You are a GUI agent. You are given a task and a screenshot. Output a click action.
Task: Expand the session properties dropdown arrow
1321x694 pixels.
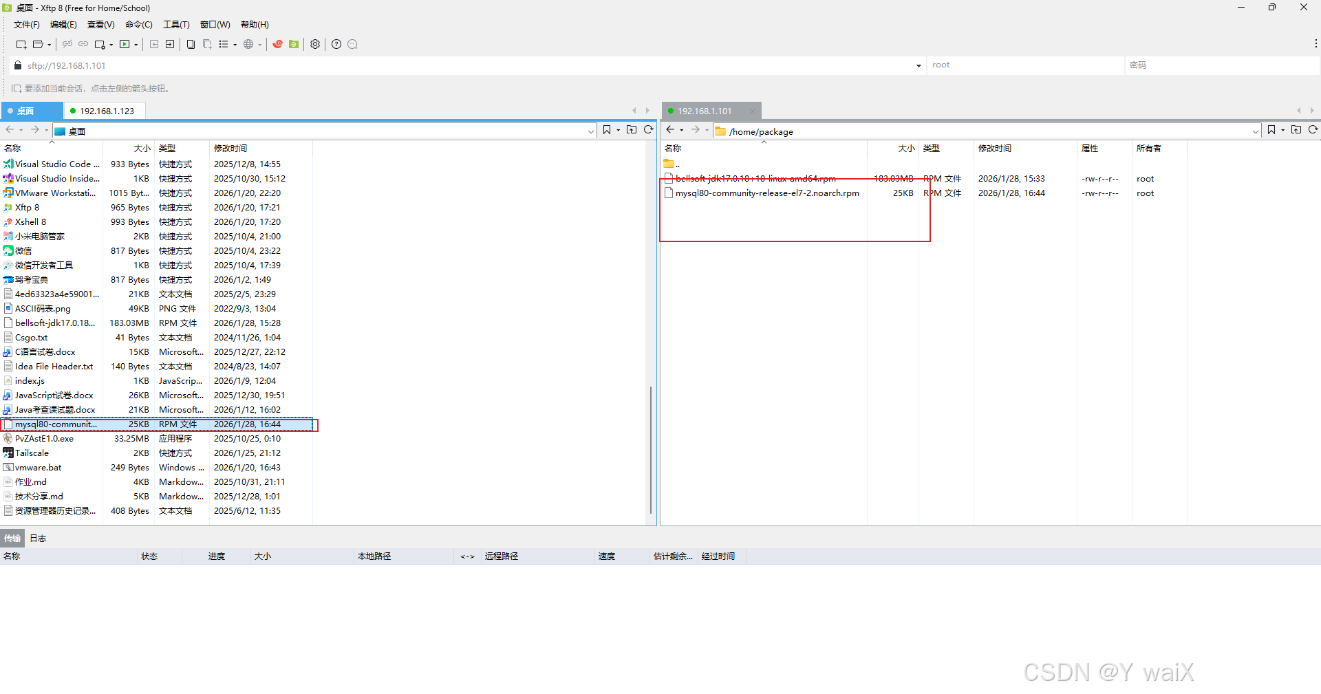tap(111, 45)
